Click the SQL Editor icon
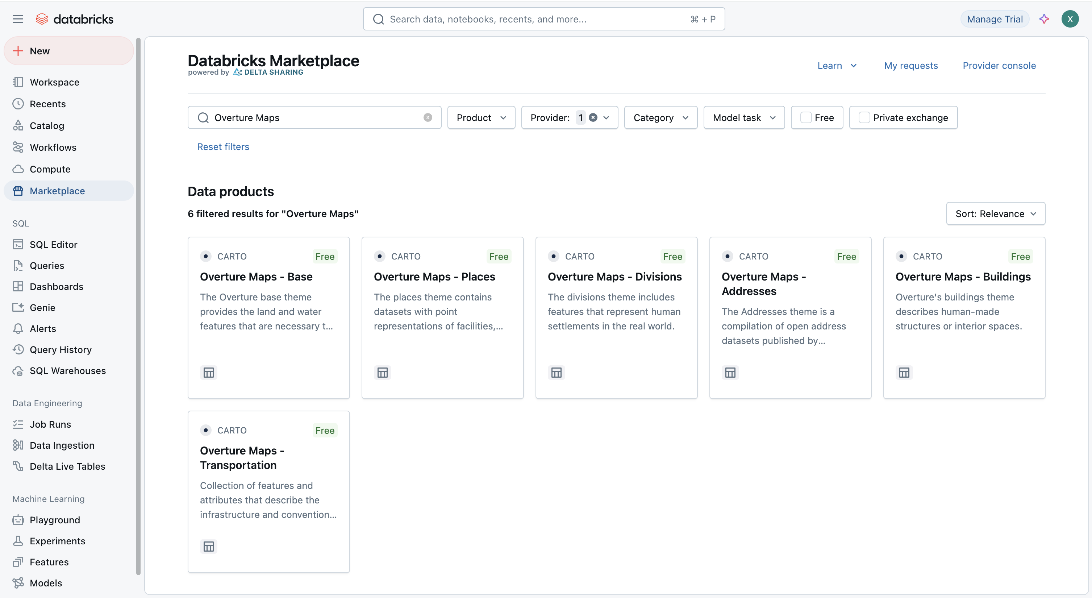 point(18,244)
